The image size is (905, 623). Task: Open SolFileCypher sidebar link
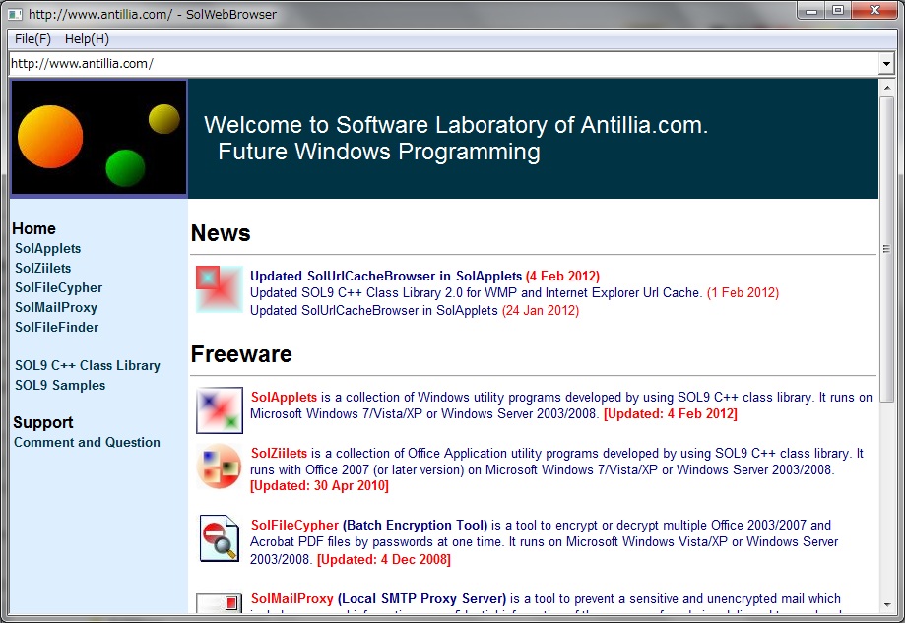coord(59,287)
